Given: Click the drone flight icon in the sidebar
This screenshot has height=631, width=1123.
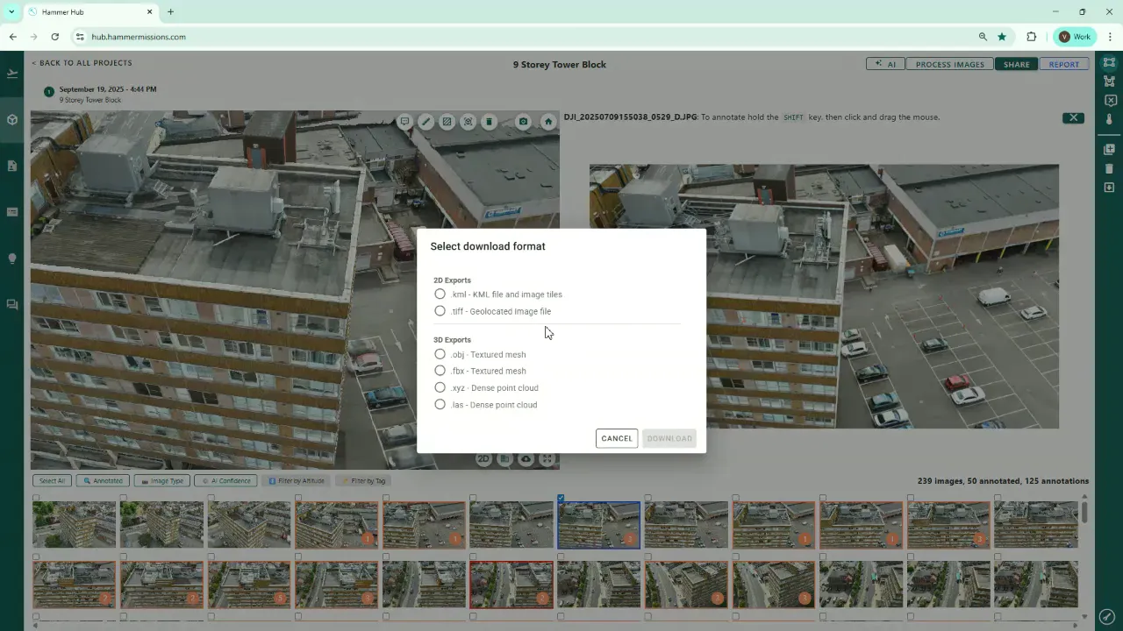Looking at the screenshot, I should pyautogui.click(x=11, y=73).
